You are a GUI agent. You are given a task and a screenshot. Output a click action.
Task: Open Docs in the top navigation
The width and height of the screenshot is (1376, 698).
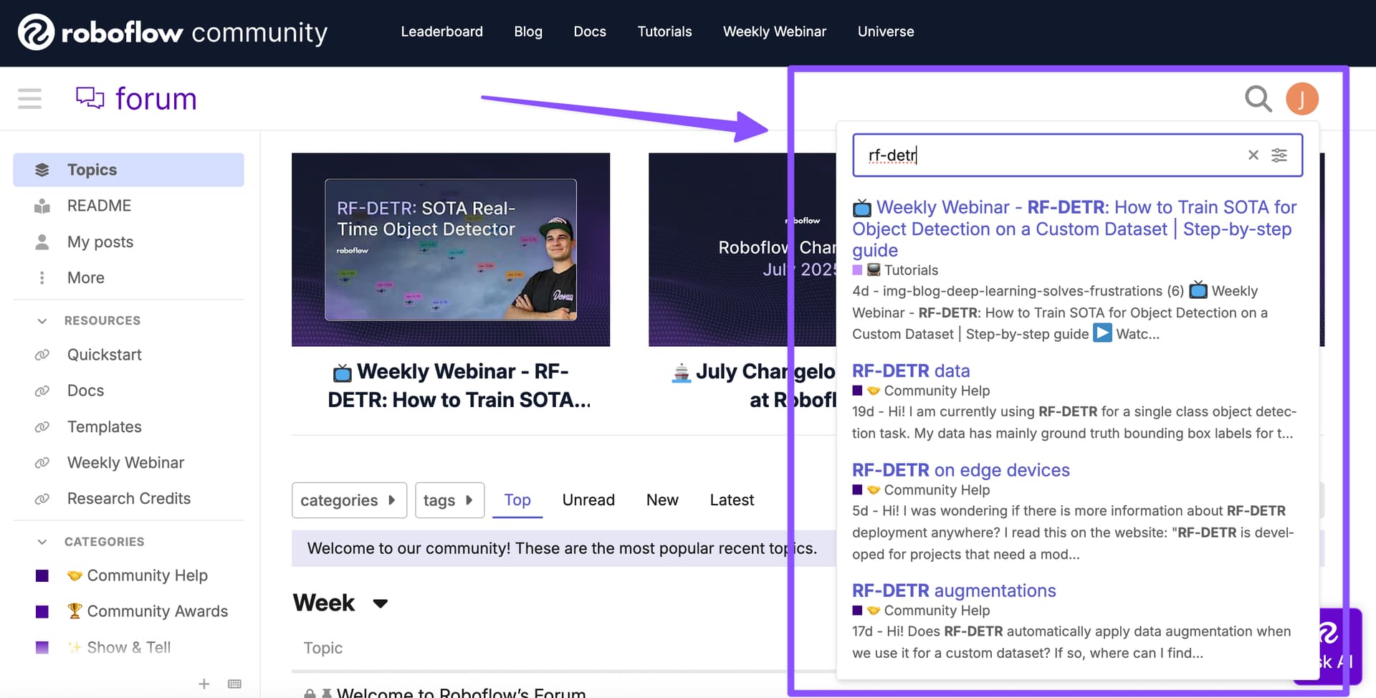pyautogui.click(x=590, y=32)
